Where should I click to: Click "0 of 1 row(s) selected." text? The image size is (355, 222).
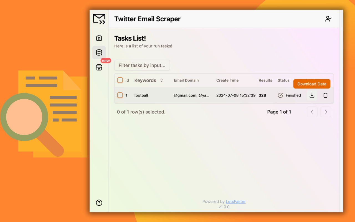click(141, 112)
